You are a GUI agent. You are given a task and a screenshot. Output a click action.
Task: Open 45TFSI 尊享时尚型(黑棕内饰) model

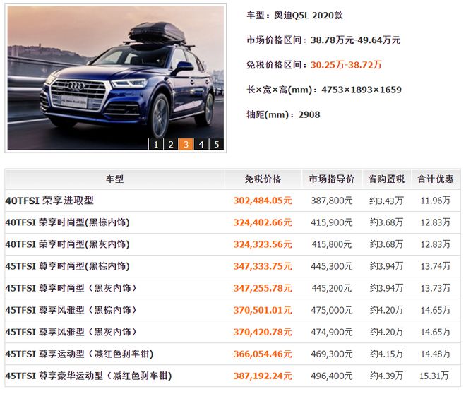coord(68,266)
